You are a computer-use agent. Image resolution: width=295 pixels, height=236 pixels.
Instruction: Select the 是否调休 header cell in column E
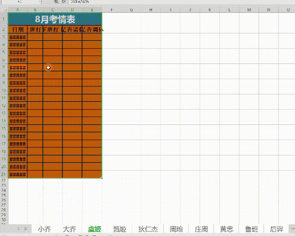click(92, 29)
